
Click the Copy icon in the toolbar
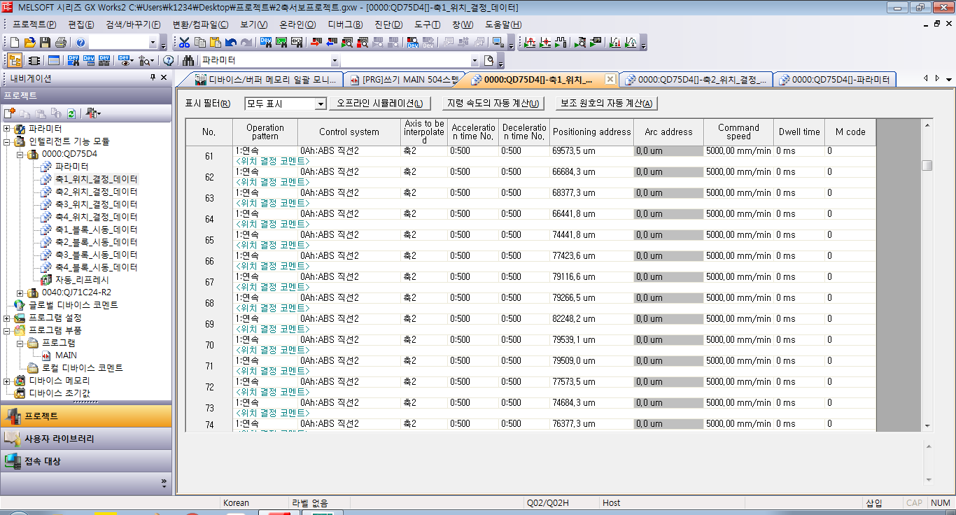click(199, 43)
